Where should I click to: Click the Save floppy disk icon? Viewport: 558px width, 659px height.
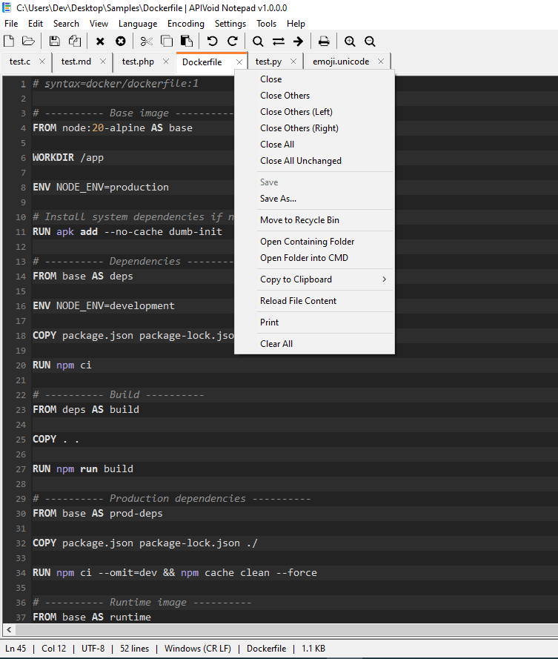pyautogui.click(x=54, y=41)
